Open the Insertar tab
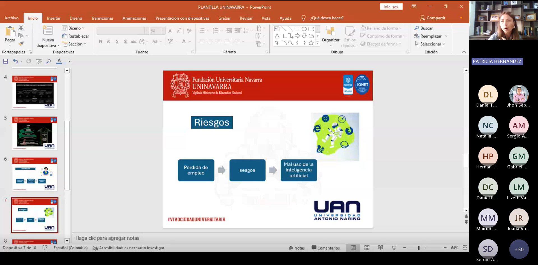 54,18
